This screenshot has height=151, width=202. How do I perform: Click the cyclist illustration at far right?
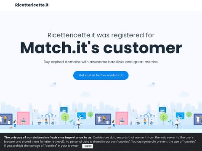click(x=177, y=124)
